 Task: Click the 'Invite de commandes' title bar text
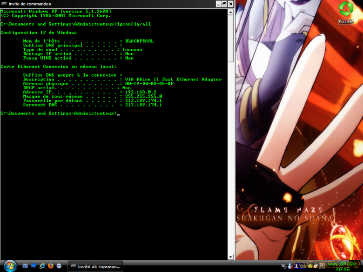coord(30,4)
